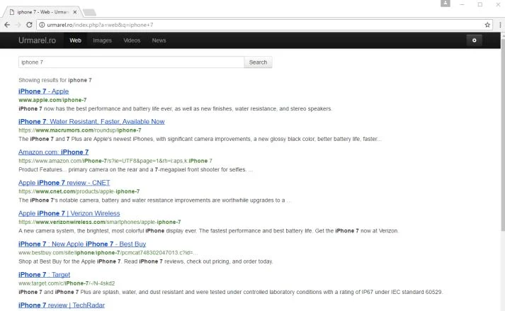Viewport: 505px width, 311px height.
Task: Open New Apple iPhone 7 - Best Buy result
Action: (x=82, y=244)
